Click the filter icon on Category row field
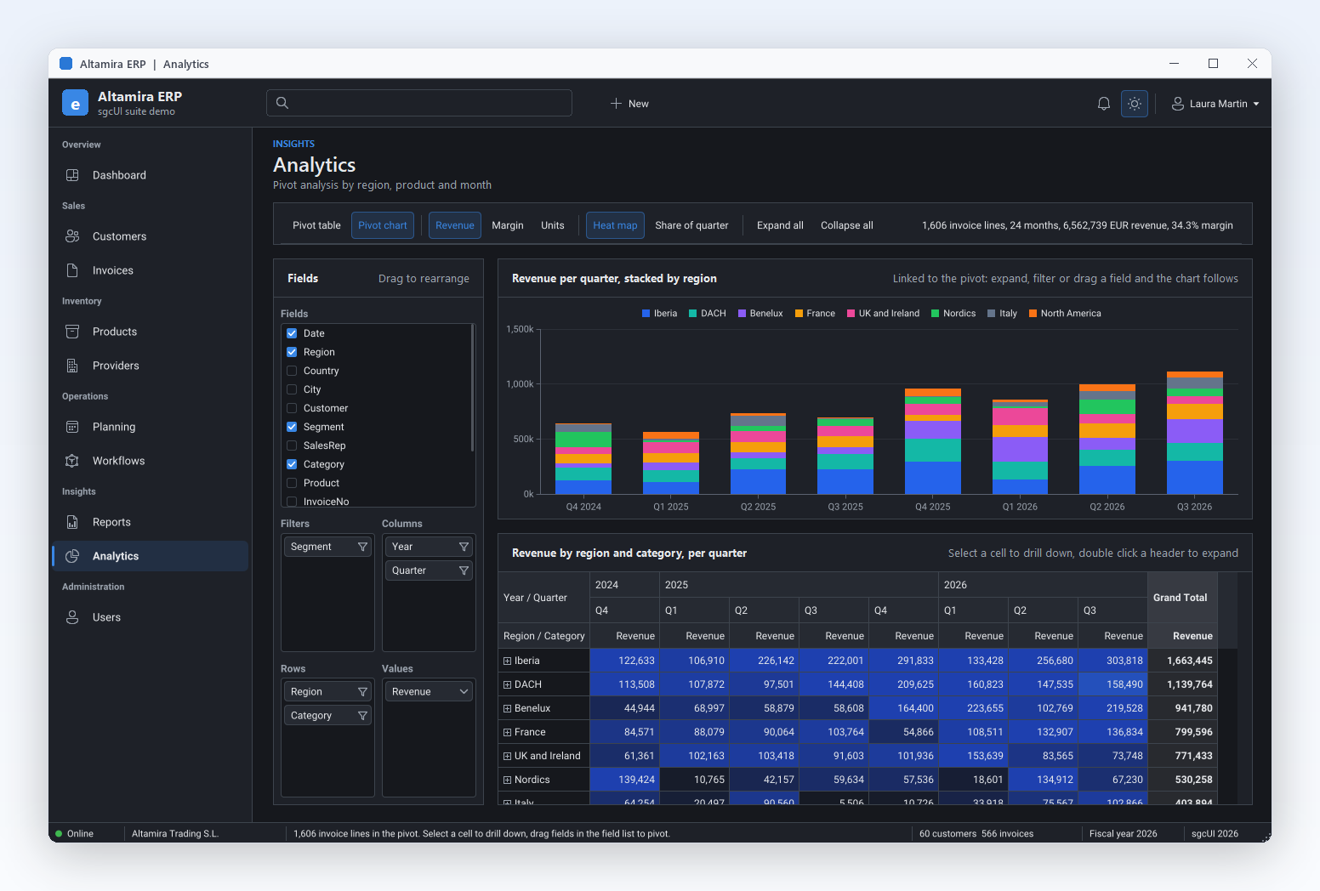Screen dimensions: 1320x891 click(363, 716)
